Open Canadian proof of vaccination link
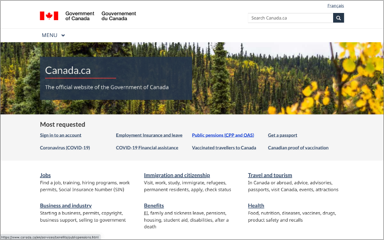The image size is (384, 240). click(298, 148)
